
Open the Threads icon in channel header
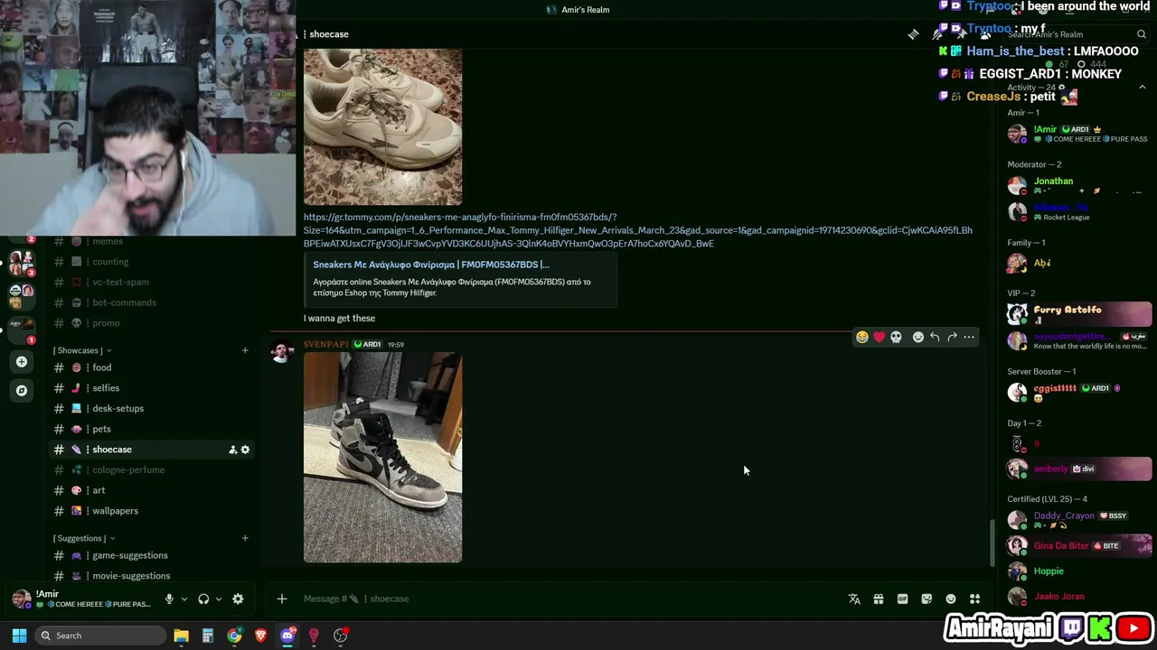[913, 34]
